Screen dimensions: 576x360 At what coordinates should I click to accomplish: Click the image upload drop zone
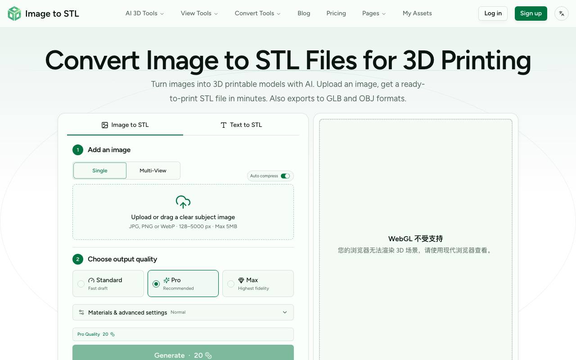coord(183,212)
